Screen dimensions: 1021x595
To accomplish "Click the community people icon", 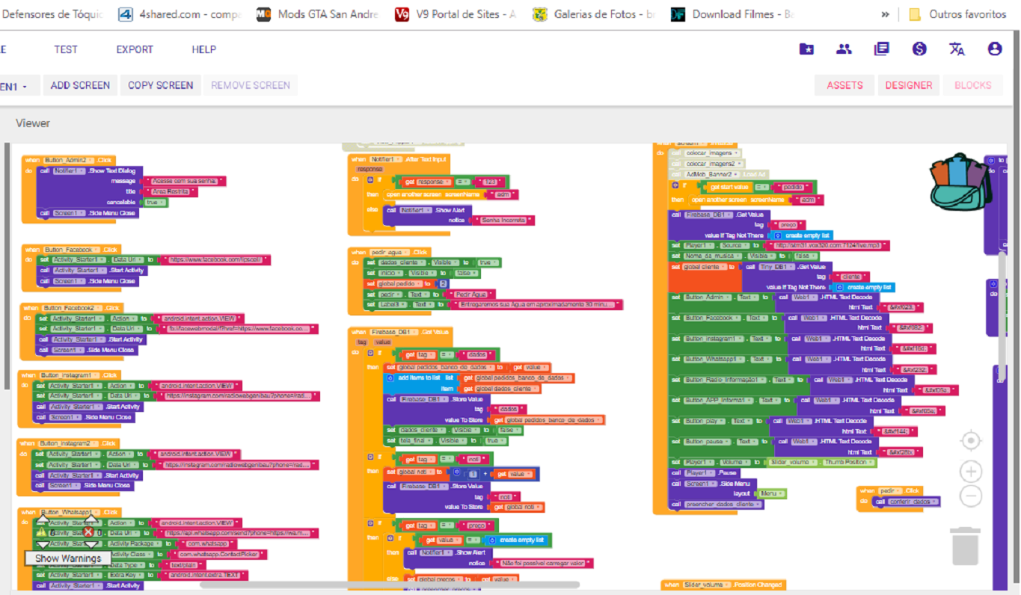I will pyautogui.click(x=844, y=48).
